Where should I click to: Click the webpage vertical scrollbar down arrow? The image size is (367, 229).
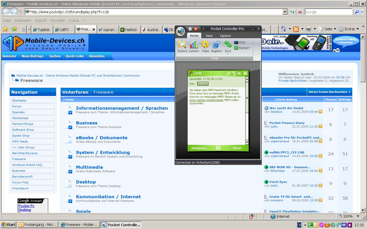click(363, 210)
